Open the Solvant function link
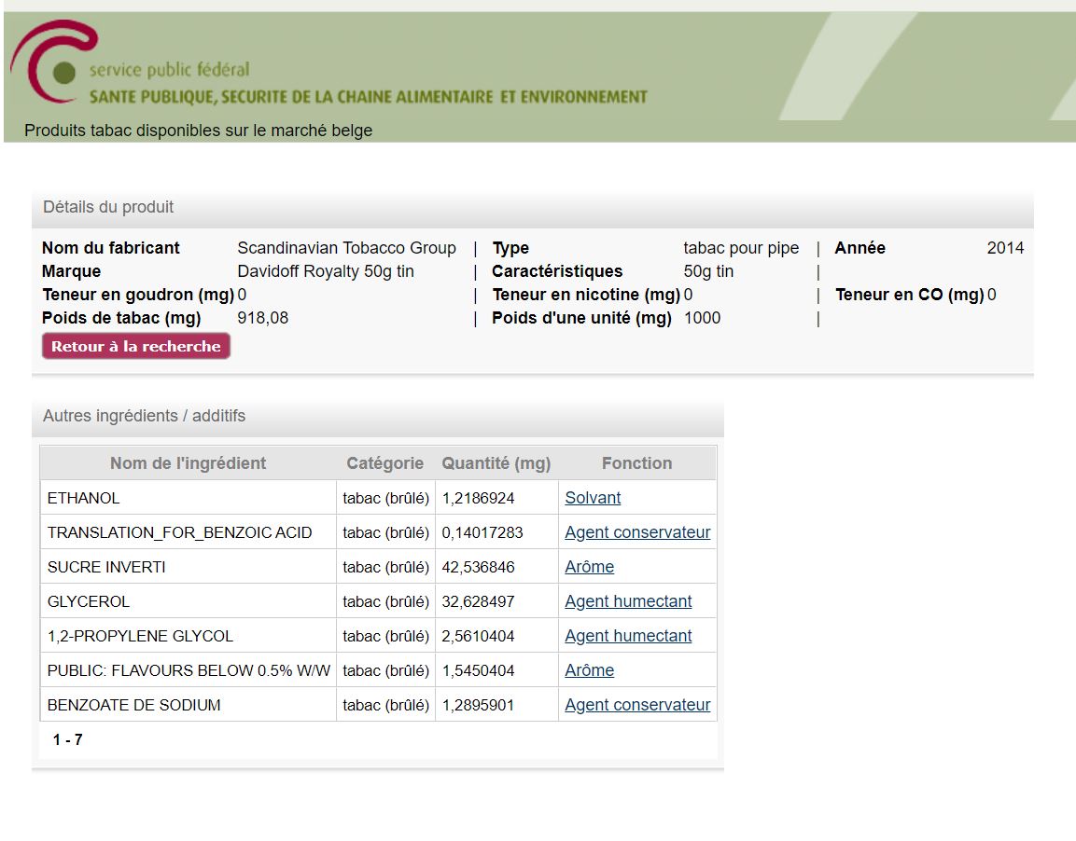Screen dimensions: 1076x841 593,498
